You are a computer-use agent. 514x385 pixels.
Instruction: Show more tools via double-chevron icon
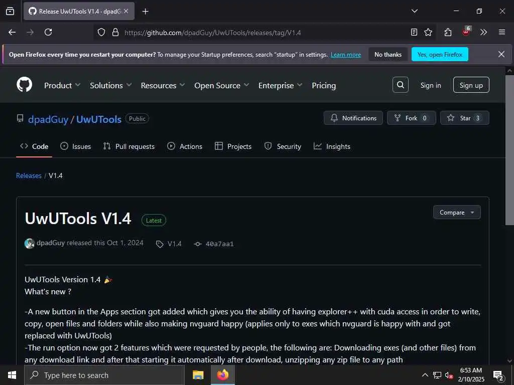[483, 32]
